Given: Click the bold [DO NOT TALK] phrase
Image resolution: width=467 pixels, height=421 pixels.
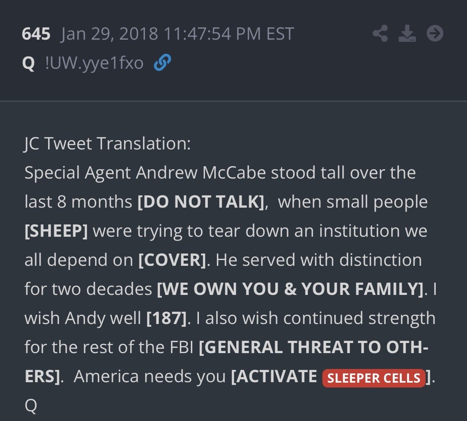Looking at the screenshot, I should (x=201, y=202).
